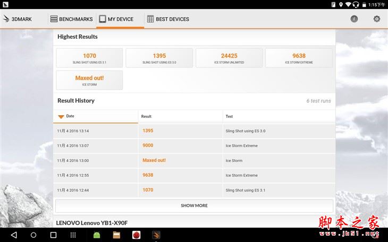Click the SHOW MORE button
388x242 pixels.
click(x=194, y=206)
